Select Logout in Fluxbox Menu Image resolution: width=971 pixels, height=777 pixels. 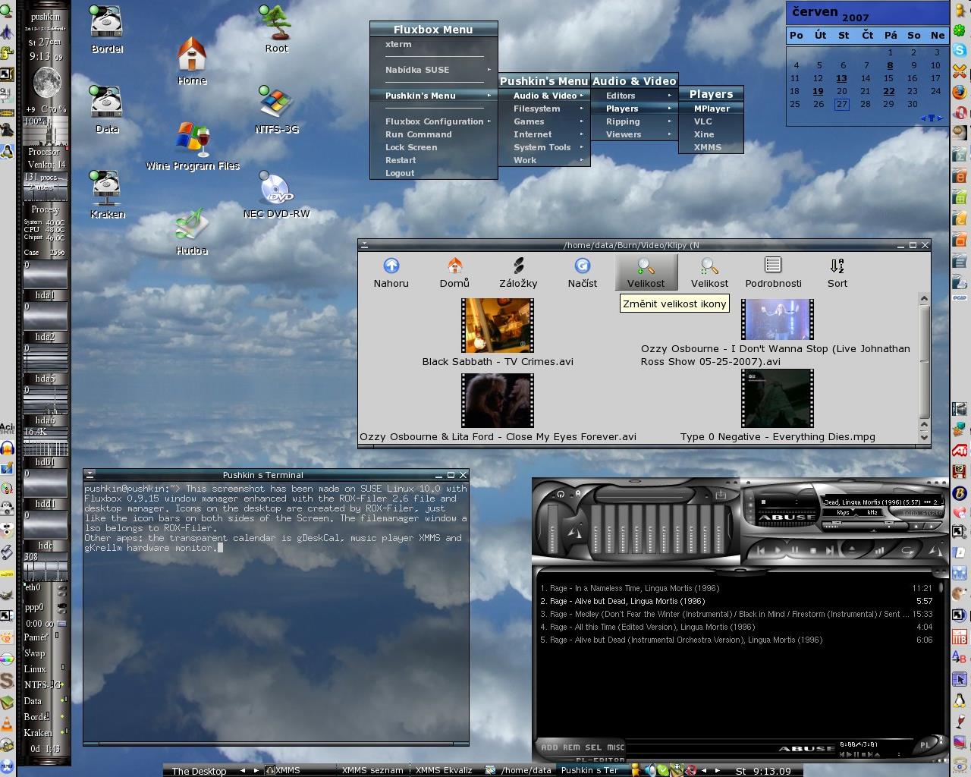(434, 173)
